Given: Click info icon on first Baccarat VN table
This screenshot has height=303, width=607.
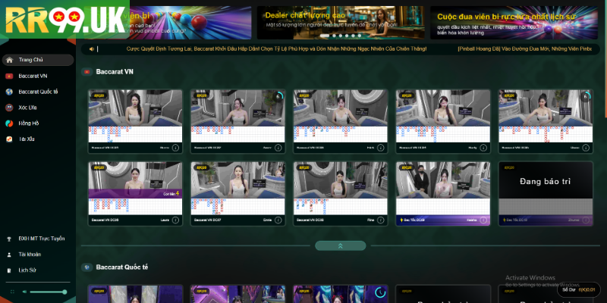Looking at the screenshot, I should coord(175,148).
